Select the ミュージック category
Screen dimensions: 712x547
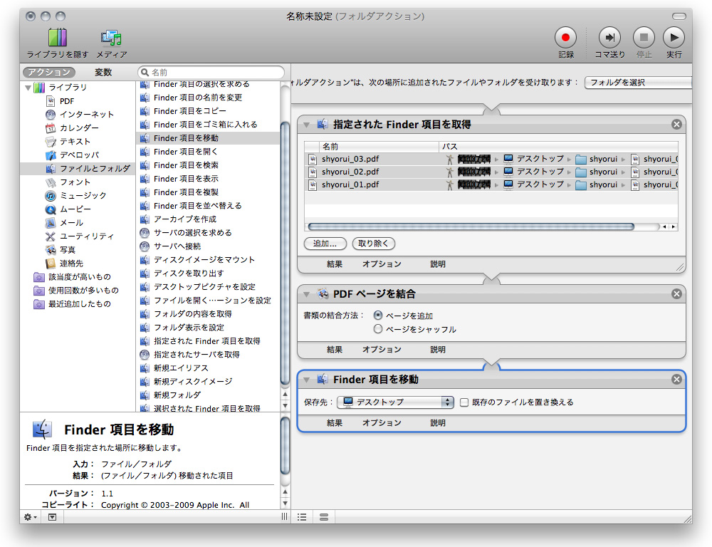76,196
